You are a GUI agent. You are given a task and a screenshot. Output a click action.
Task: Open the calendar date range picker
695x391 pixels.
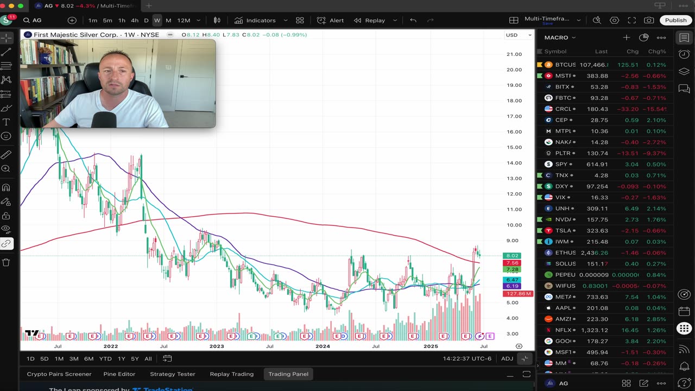(167, 358)
